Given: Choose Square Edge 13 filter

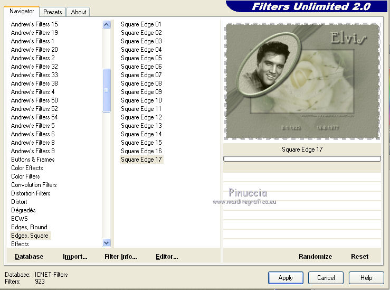Looking at the screenshot, I should coord(141,126).
